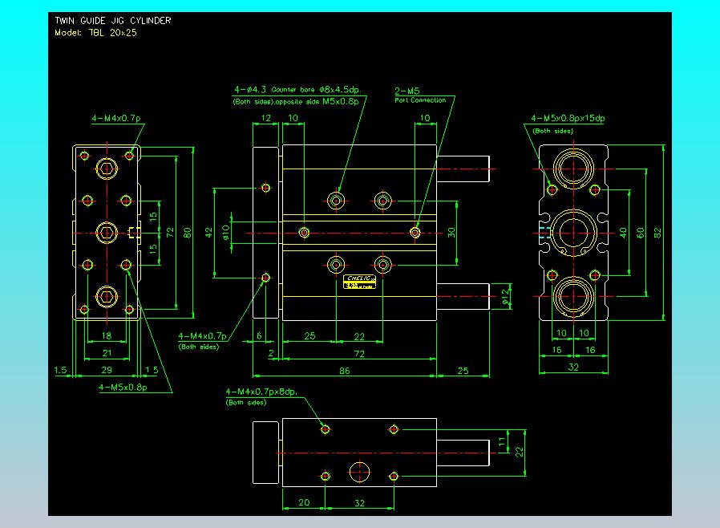Select the 42 vertical dimension
Viewport: 720px width, 528px height.
pyautogui.click(x=209, y=233)
